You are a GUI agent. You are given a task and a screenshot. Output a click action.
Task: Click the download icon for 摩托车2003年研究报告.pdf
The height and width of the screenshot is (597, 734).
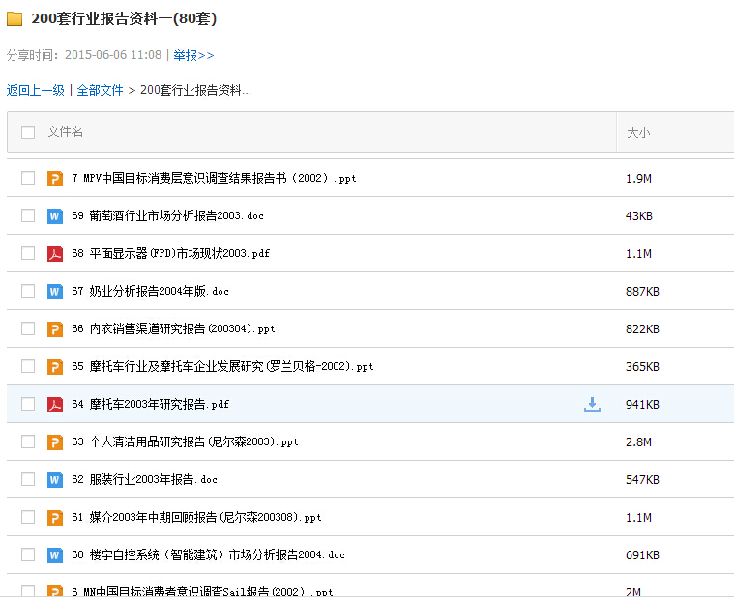point(592,404)
